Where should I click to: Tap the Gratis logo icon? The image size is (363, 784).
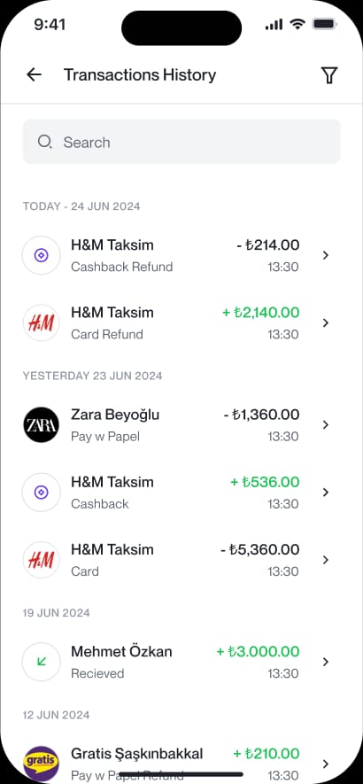click(x=41, y=764)
